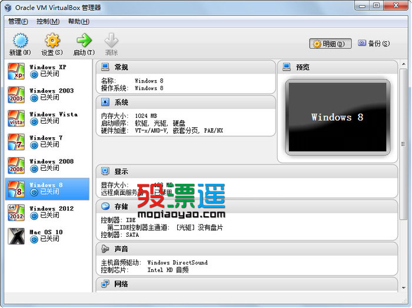Click the memory value "1024 MB"
The height and width of the screenshot is (308, 412).
tap(146, 116)
